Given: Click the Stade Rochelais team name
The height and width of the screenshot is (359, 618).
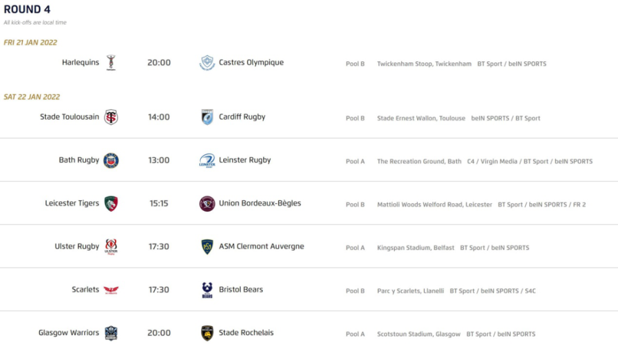Looking at the screenshot, I should (246, 332).
